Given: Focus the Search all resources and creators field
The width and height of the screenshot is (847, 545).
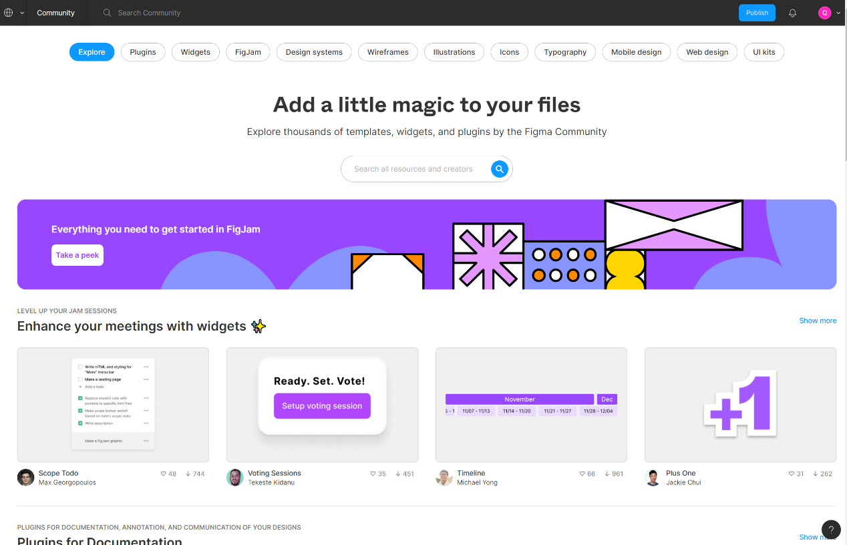Looking at the screenshot, I should 427,169.
